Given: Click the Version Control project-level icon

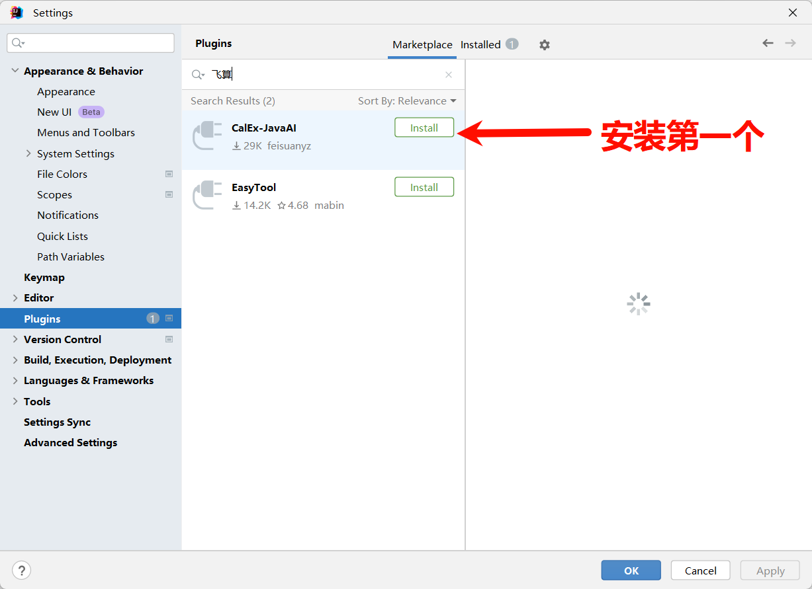Looking at the screenshot, I should (169, 339).
